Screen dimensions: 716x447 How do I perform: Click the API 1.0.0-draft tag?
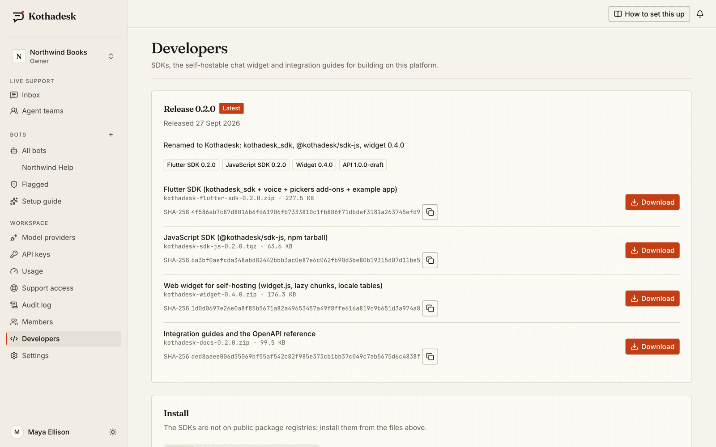pos(363,165)
